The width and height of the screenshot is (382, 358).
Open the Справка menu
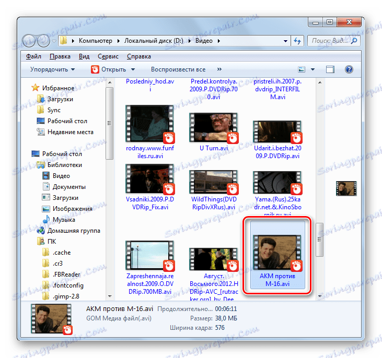(x=139, y=56)
